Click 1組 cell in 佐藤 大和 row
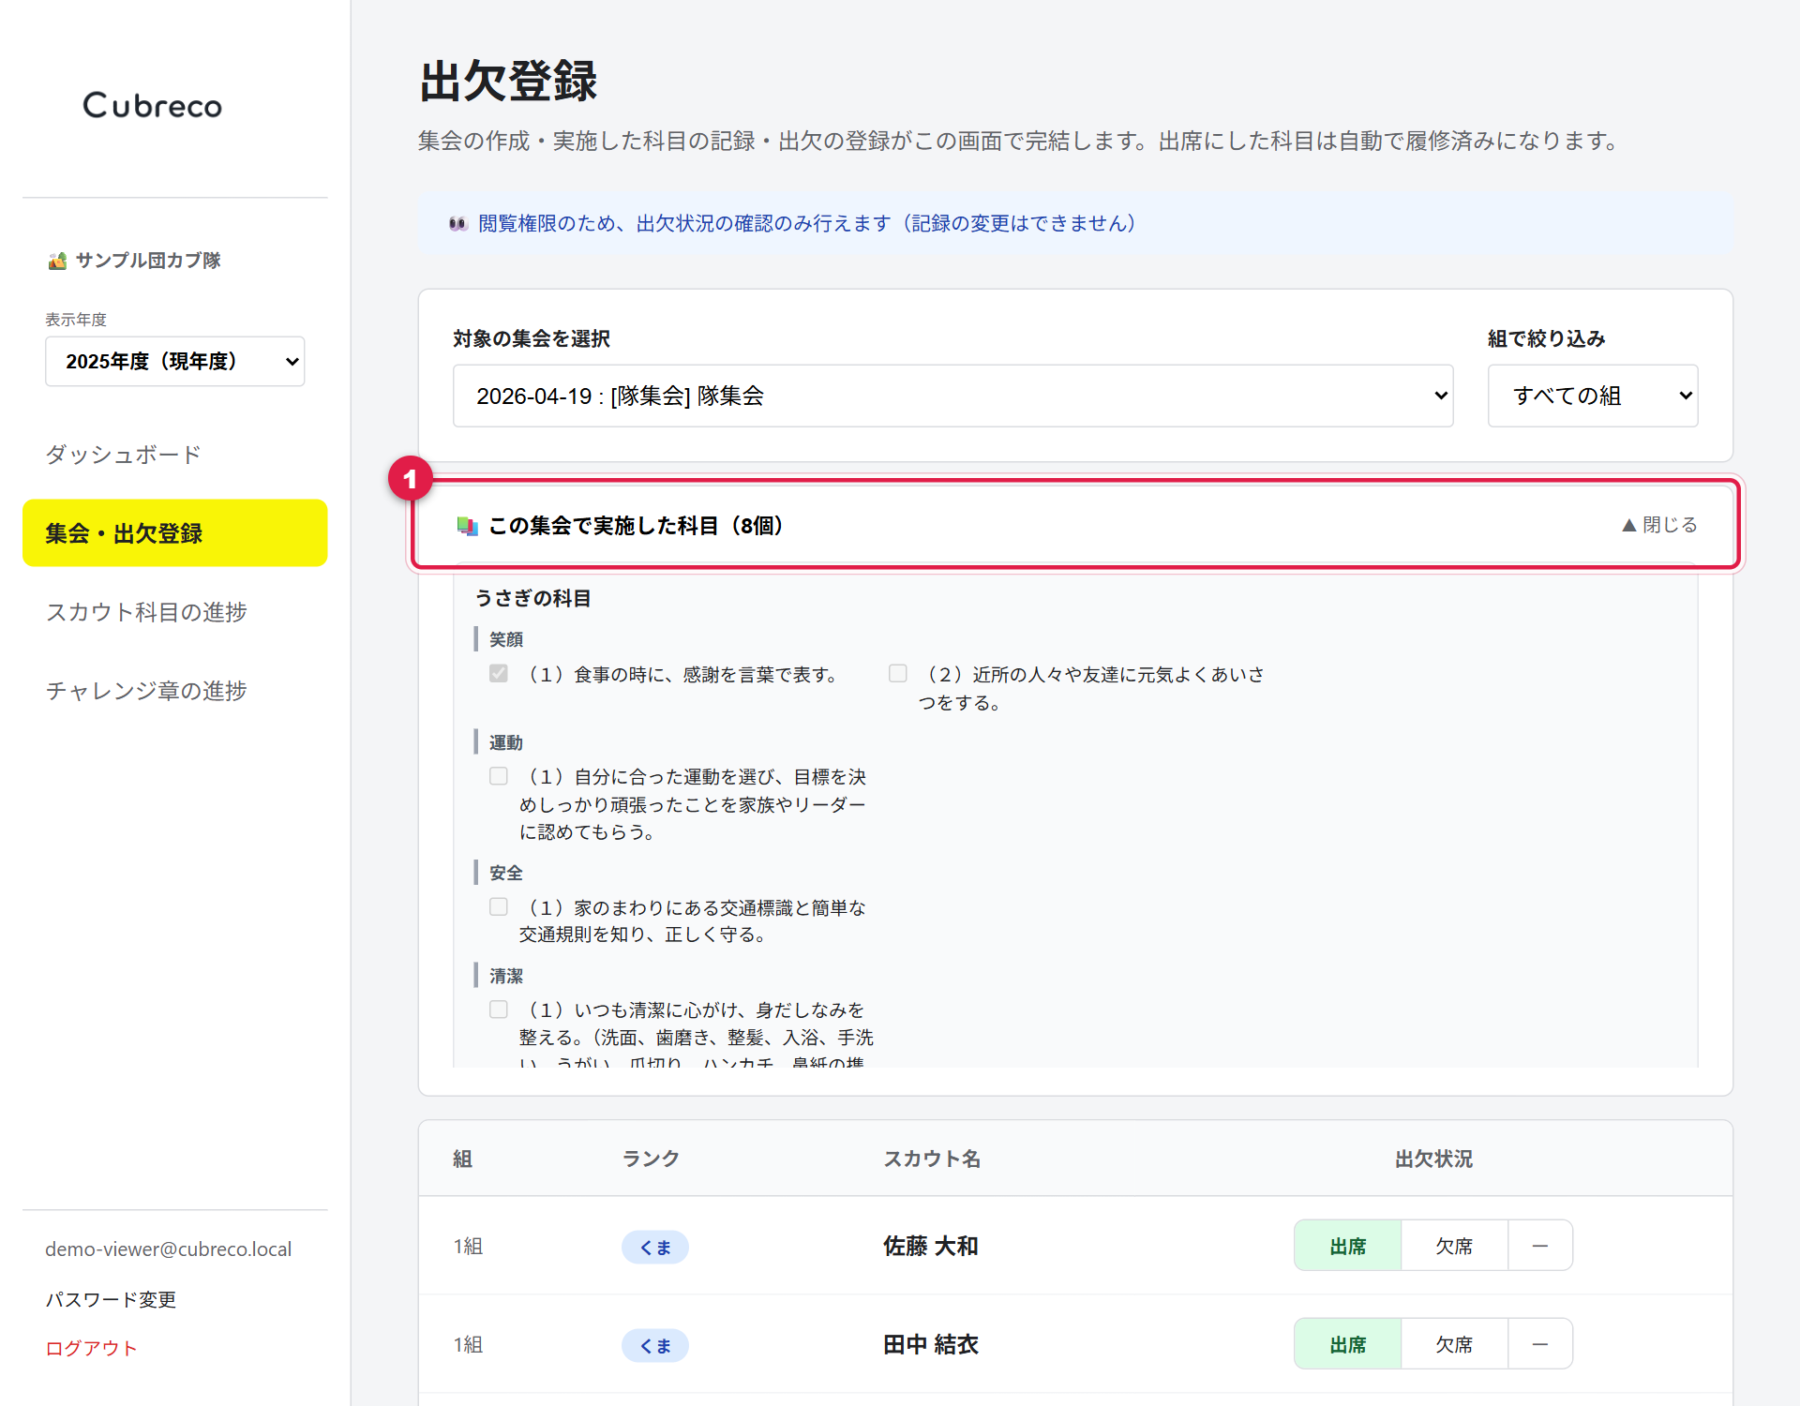1800x1406 pixels. click(x=468, y=1246)
